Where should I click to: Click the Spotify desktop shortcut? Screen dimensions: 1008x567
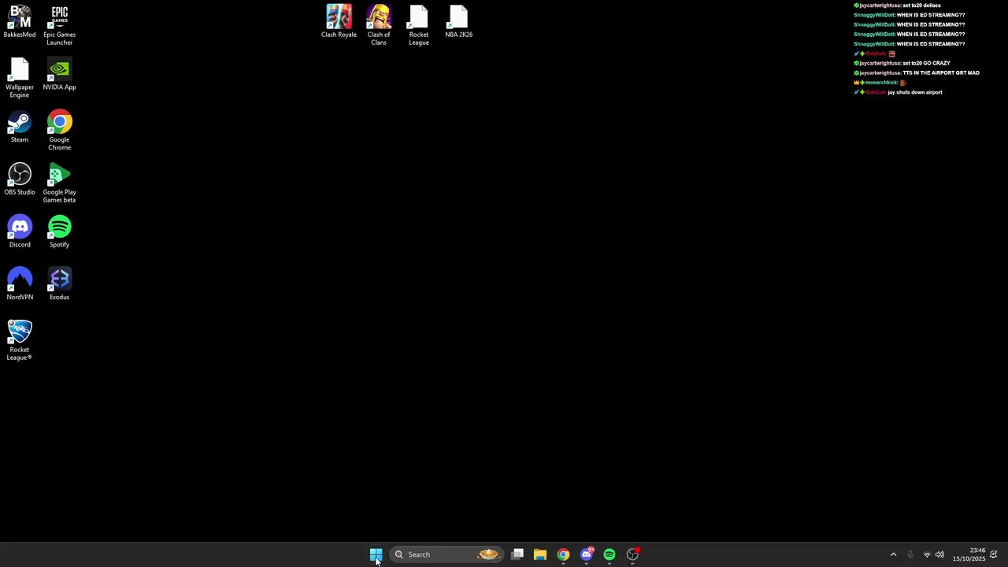point(59,232)
